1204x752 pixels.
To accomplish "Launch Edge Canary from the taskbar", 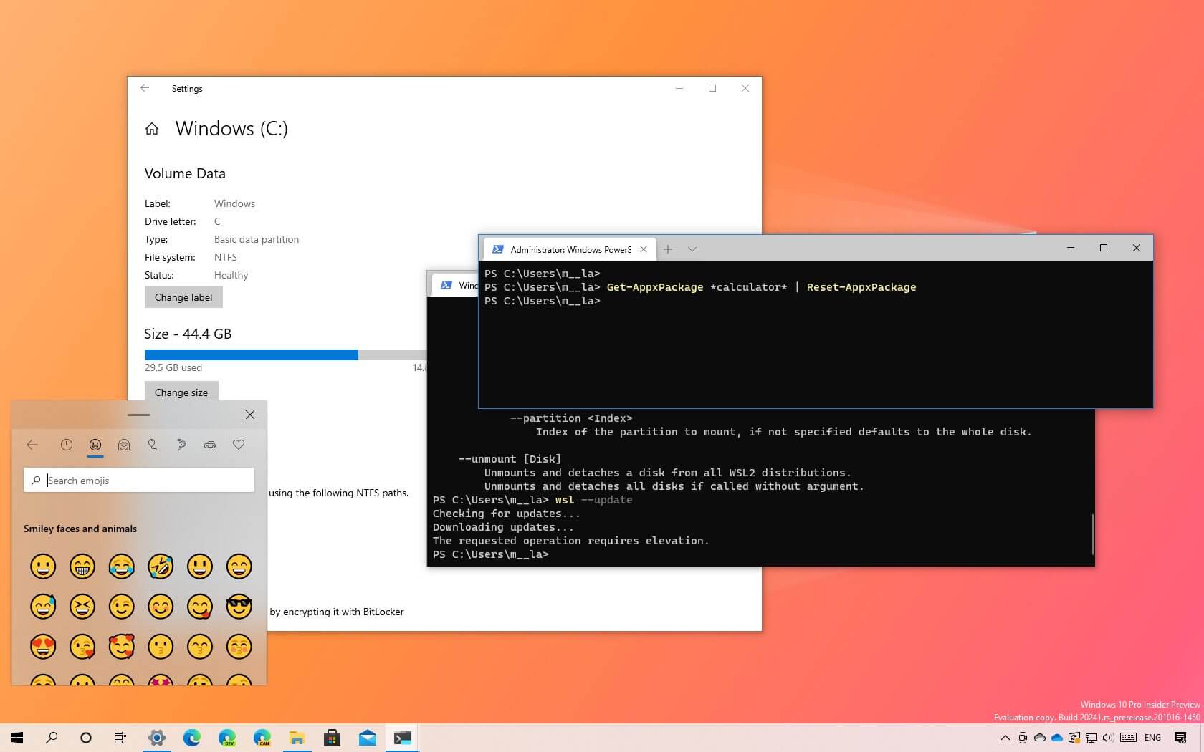I will pyautogui.click(x=262, y=738).
